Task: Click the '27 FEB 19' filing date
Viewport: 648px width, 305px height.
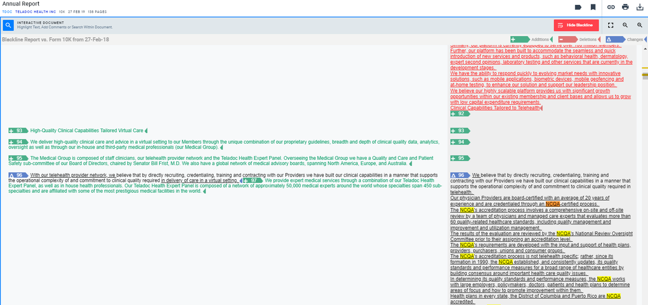Action: (76, 12)
